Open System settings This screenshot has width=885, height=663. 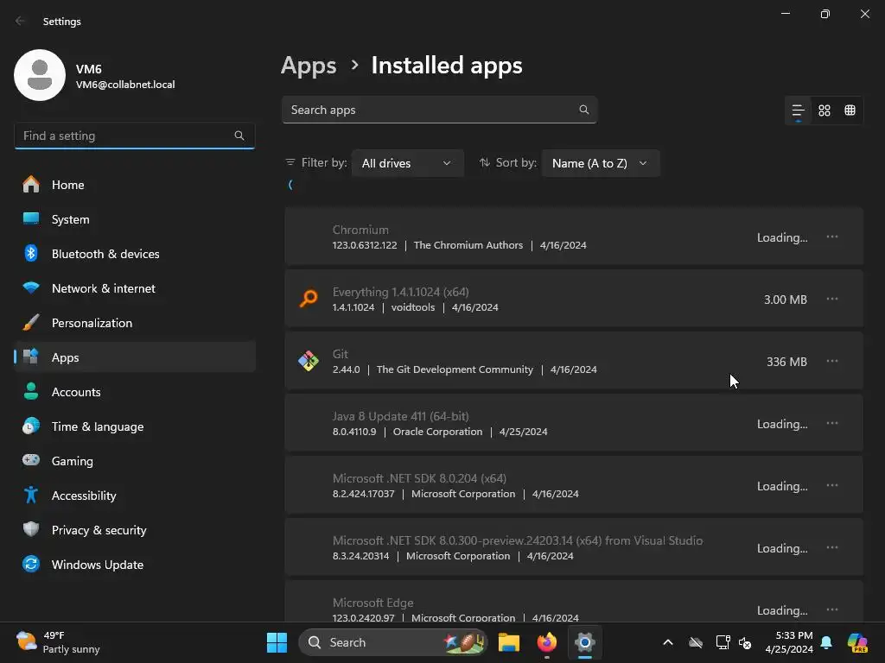pyautogui.click(x=135, y=219)
